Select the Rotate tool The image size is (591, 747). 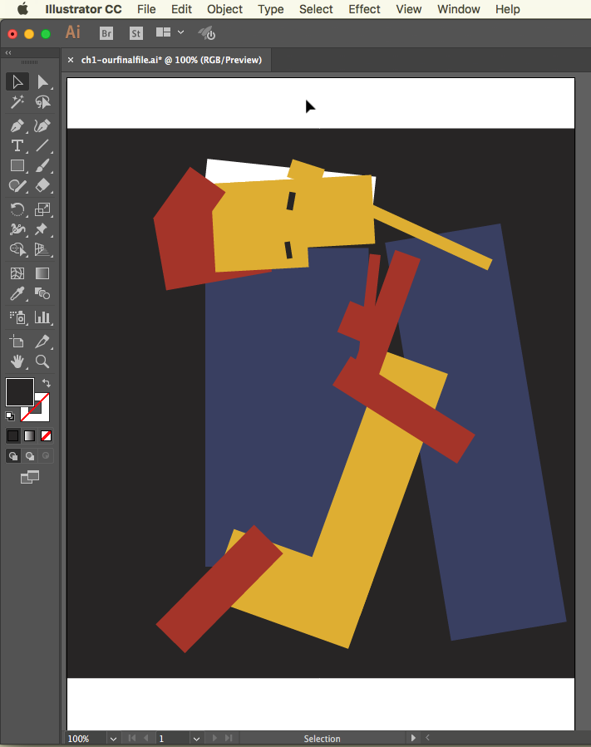pyautogui.click(x=17, y=209)
